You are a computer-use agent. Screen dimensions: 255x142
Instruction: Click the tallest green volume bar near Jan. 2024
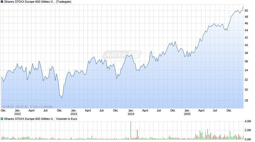point(131,130)
